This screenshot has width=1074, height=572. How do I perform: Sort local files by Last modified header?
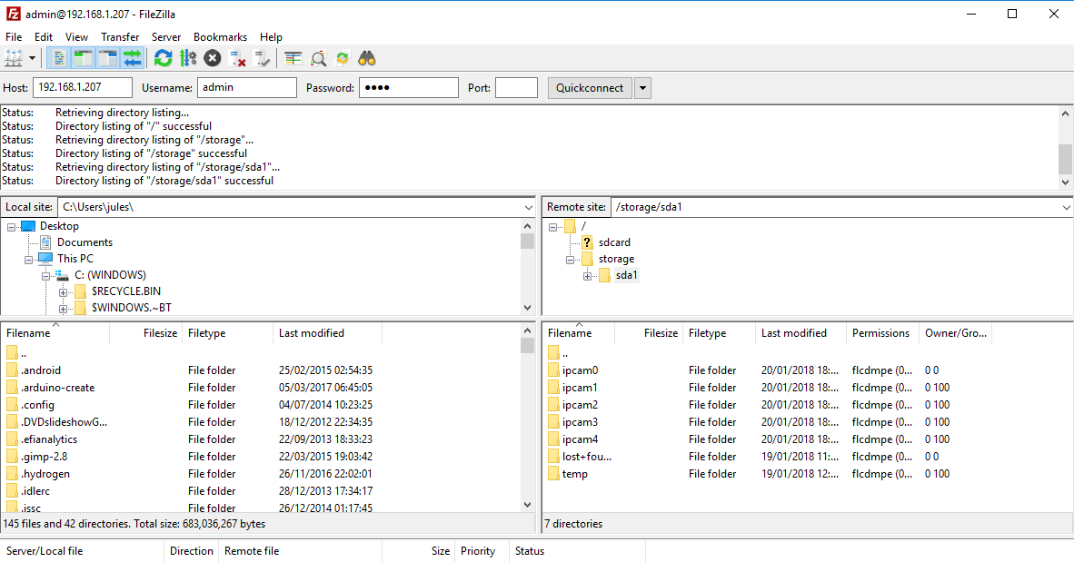click(x=312, y=333)
